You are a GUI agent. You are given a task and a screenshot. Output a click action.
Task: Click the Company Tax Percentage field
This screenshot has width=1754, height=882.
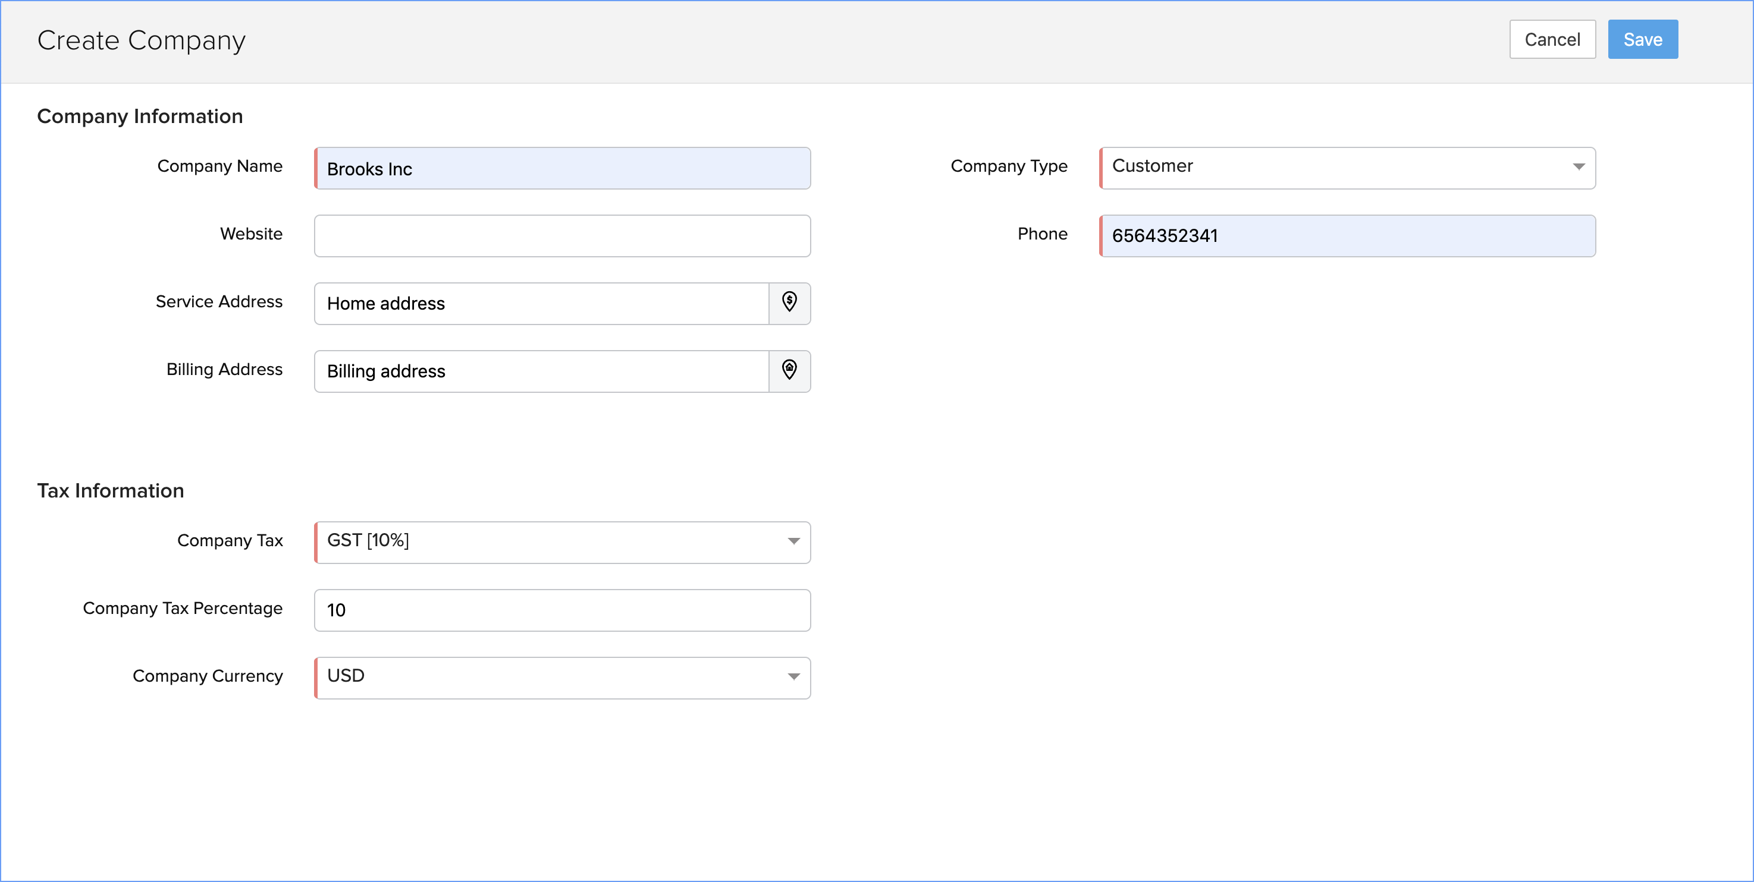[x=563, y=610]
